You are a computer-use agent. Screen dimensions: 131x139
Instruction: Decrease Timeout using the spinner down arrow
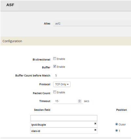tap(80, 102)
